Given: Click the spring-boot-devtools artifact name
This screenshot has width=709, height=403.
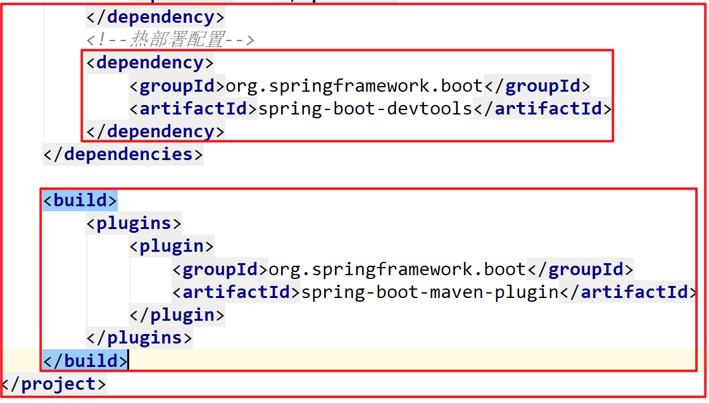Looking at the screenshot, I should click(x=365, y=108).
